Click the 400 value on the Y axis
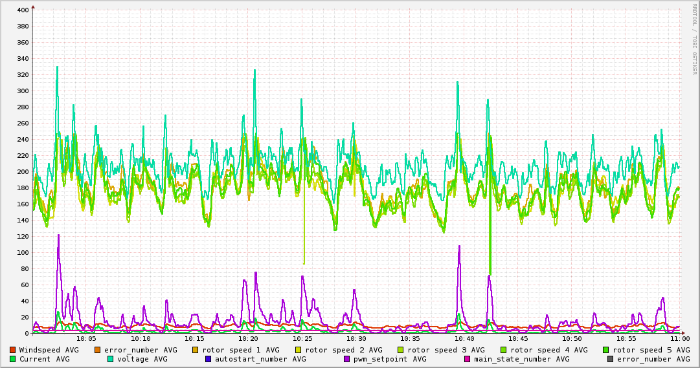700x368 pixels. click(x=23, y=10)
